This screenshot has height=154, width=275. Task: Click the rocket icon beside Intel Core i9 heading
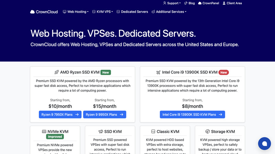[158, 72]
